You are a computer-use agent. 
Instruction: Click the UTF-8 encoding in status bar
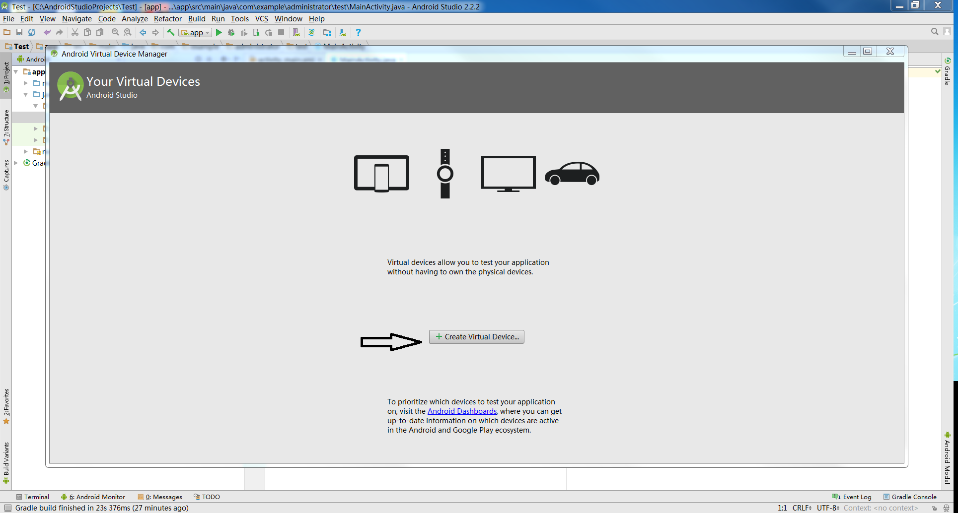tap(828, 508)
